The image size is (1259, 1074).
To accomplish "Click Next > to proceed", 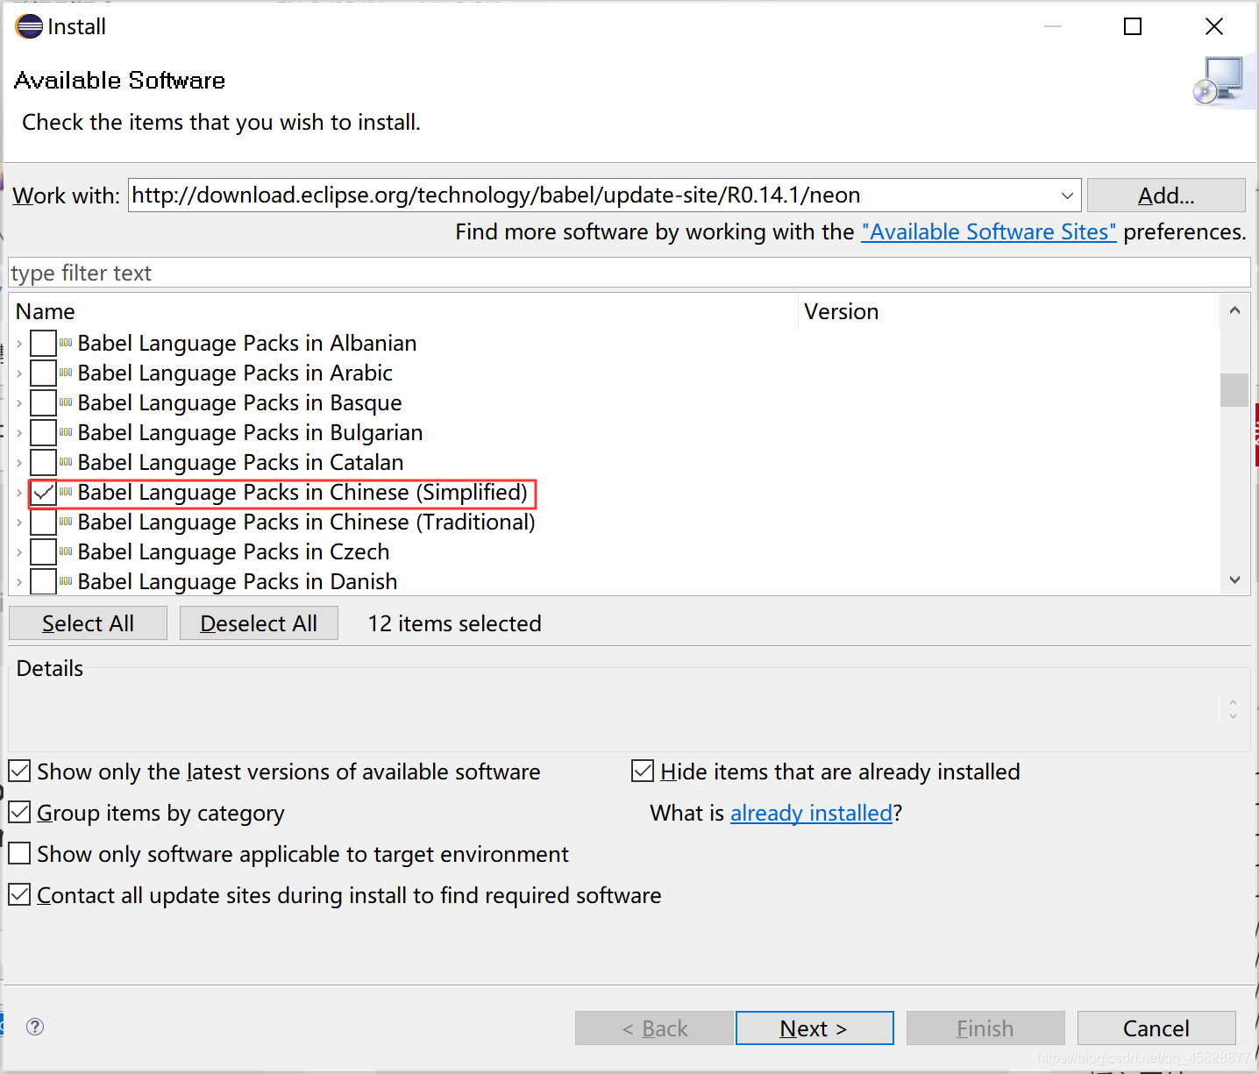I will click(x=814, y=1028).
